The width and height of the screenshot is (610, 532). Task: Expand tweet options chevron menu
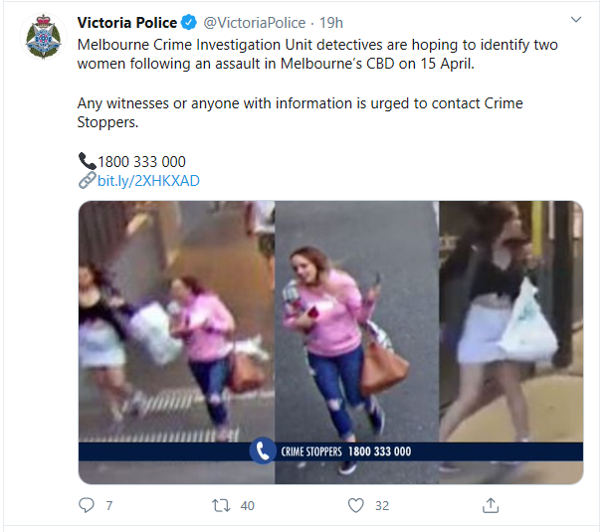[576, 20]
